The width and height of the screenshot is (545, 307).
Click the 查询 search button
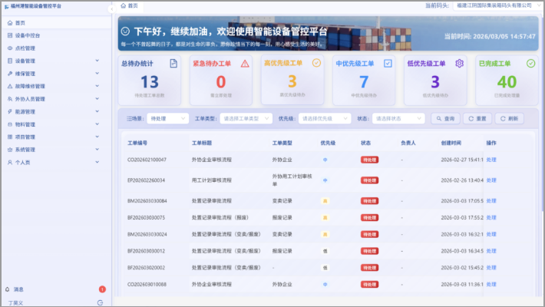[x=446, y=119]
